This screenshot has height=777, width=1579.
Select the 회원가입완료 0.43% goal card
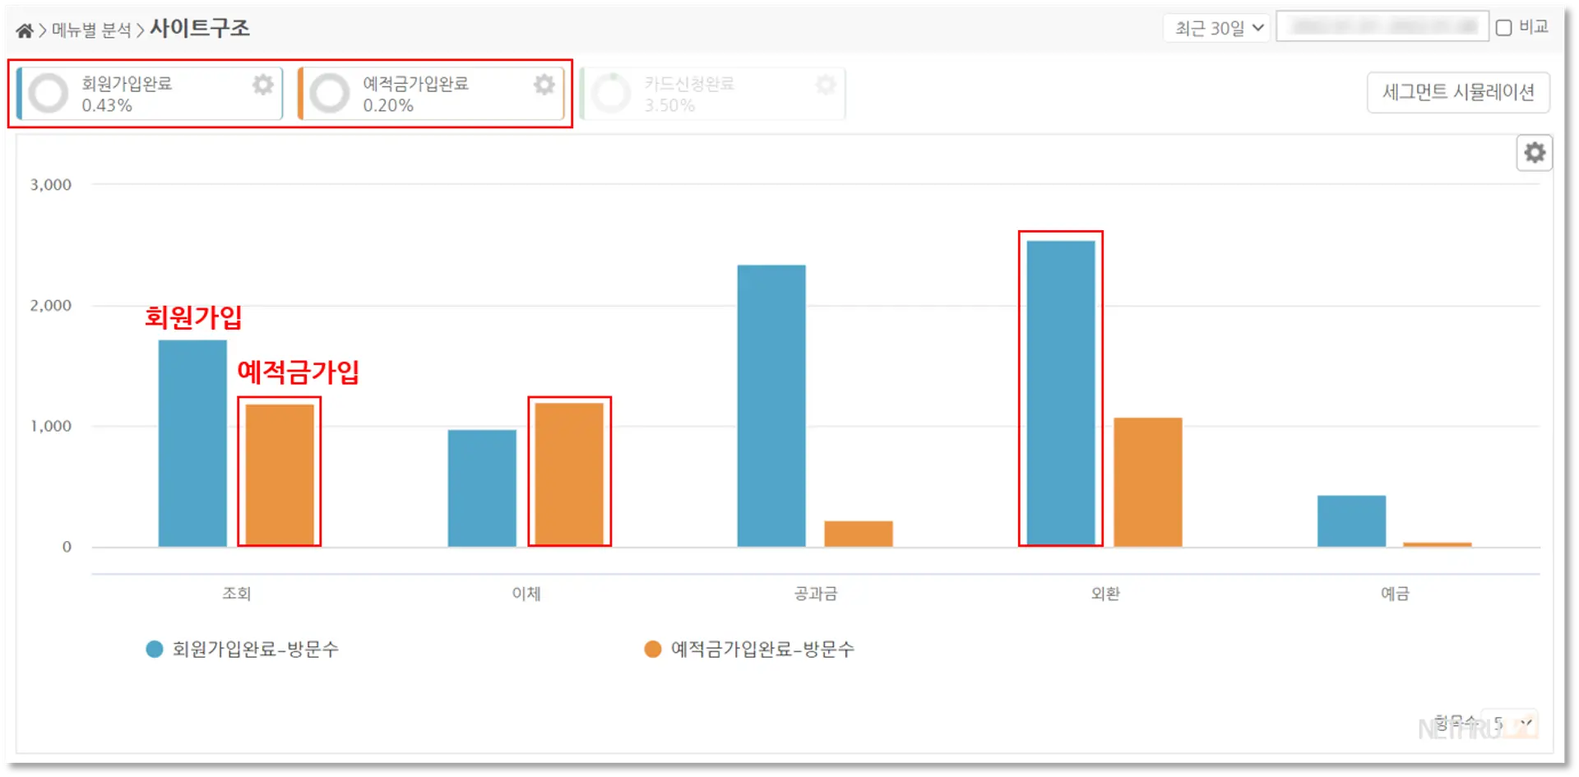(150, 94)
